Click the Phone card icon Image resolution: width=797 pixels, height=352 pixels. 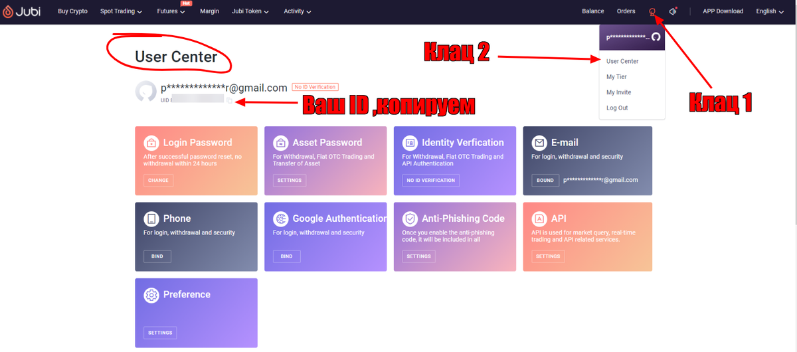point(151,219)
